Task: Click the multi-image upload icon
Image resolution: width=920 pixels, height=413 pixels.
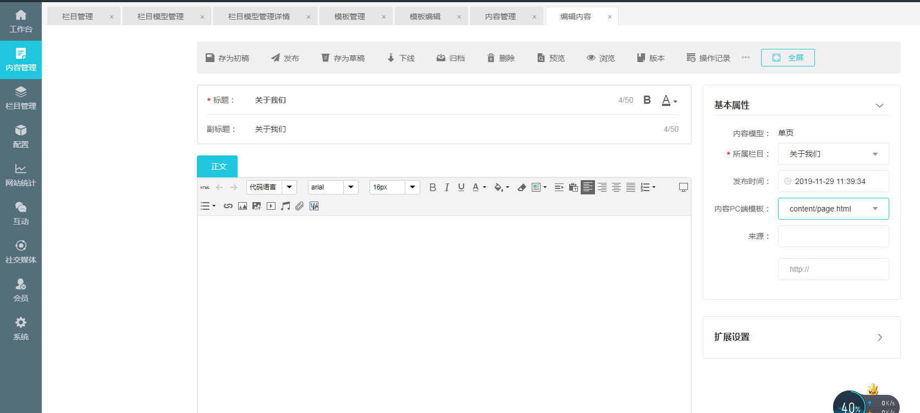Action: pos(257,206)
